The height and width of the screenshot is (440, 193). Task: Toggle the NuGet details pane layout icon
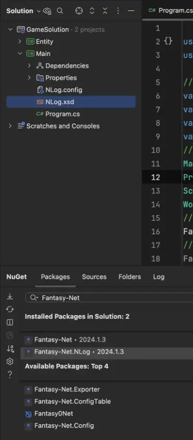(x=10, y=322)
